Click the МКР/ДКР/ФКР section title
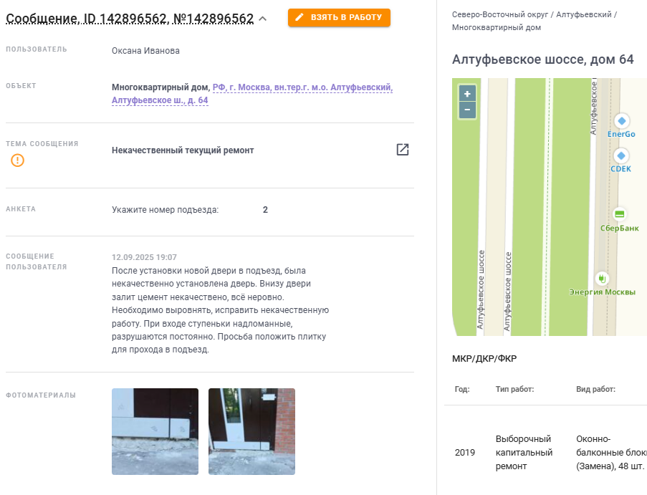 coord(484,358)
